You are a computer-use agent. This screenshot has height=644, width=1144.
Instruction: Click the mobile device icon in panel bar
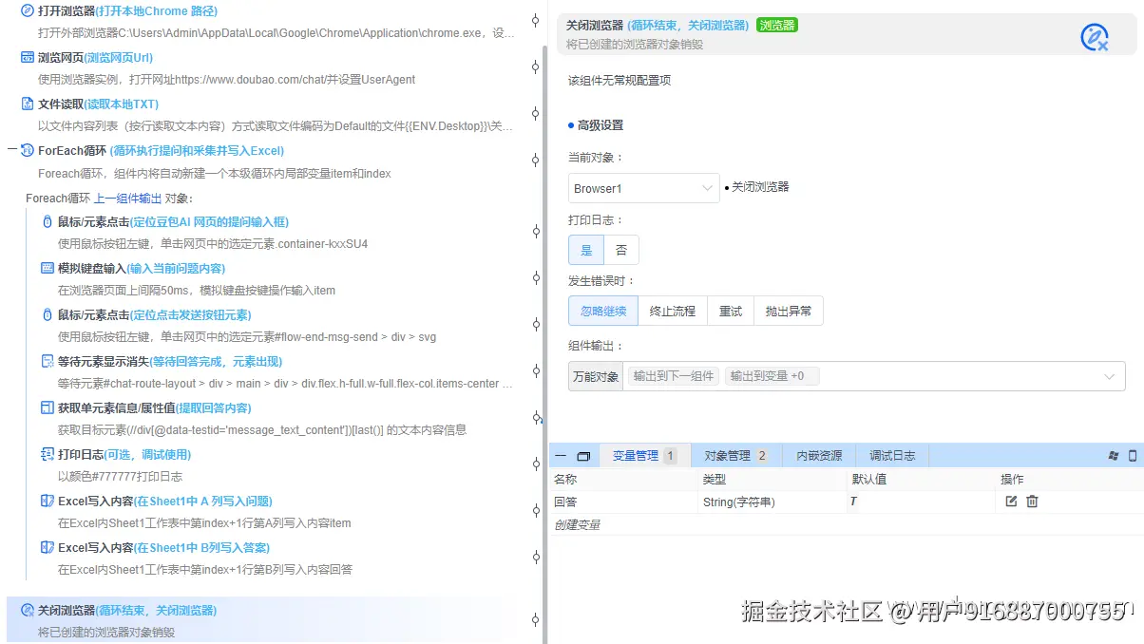[1133, 456]
